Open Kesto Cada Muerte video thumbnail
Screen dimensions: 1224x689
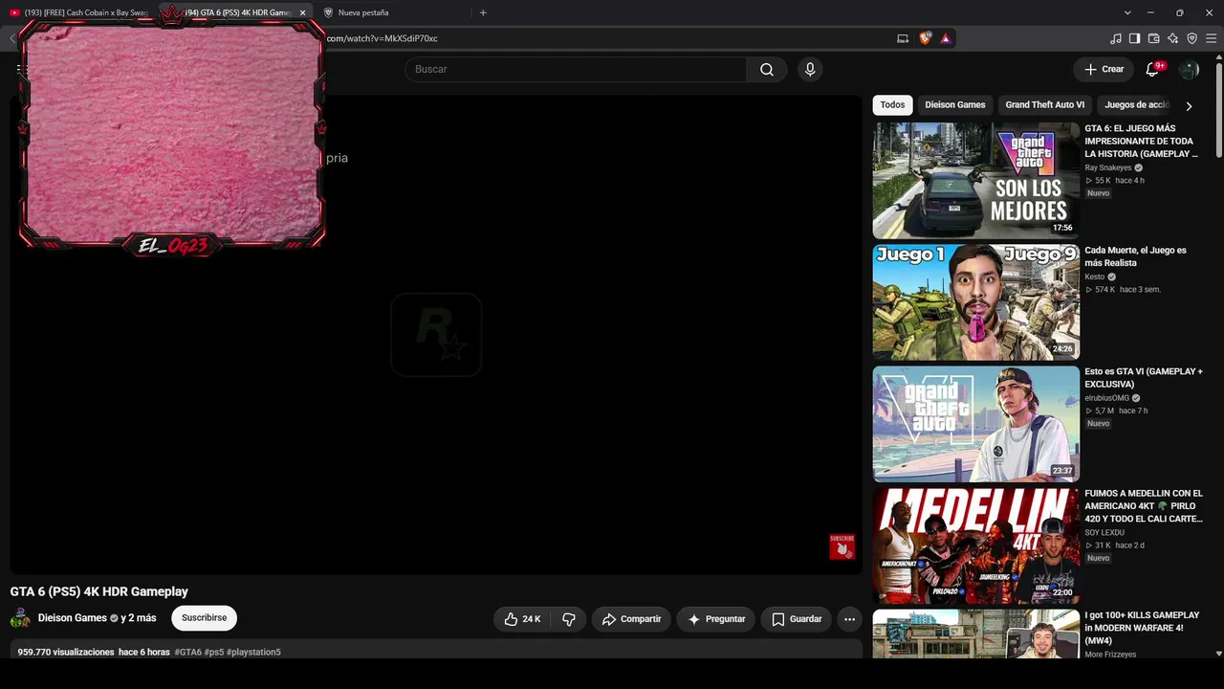(975, 301)
